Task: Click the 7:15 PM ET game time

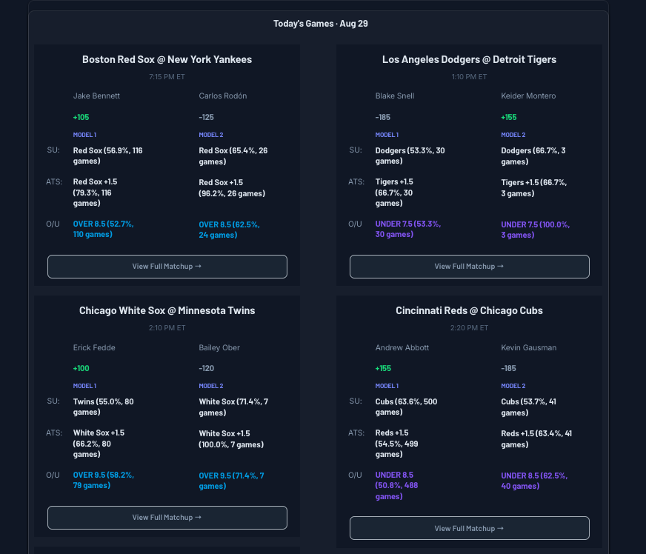Action: point(167,76)
